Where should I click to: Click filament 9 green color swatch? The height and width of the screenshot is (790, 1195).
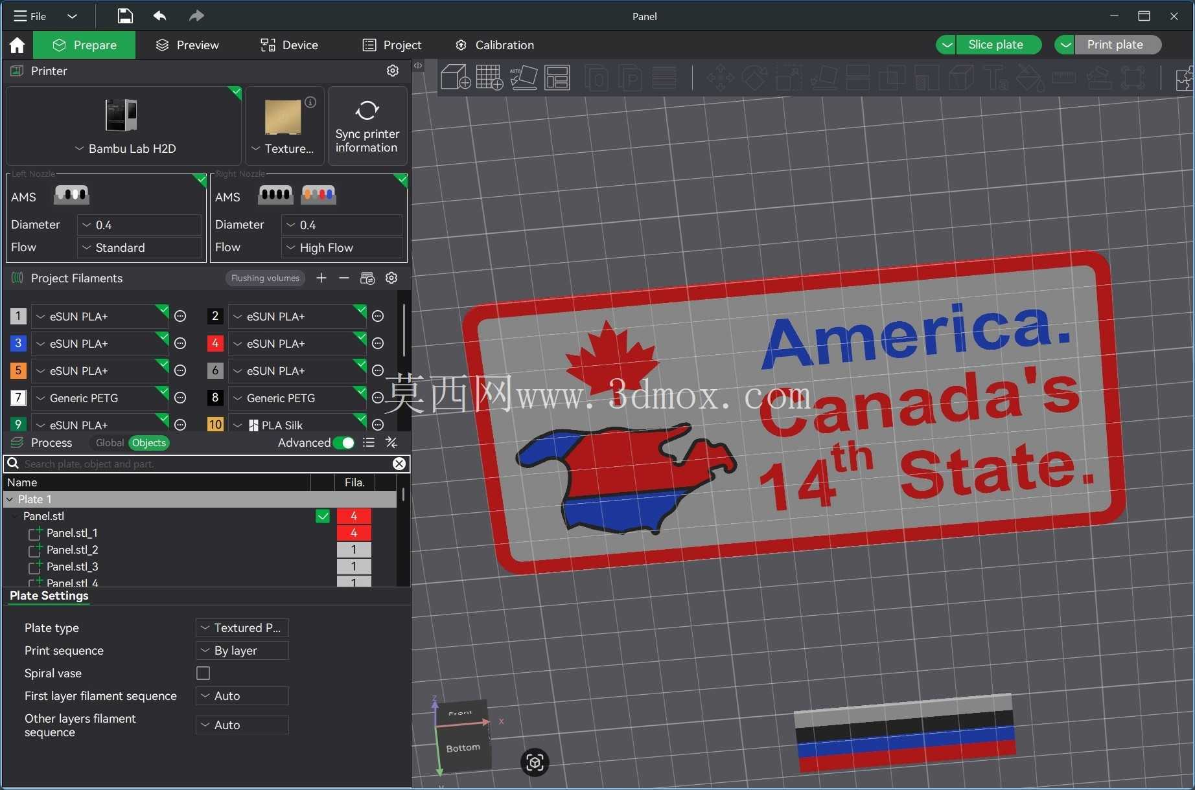(18, 424)
